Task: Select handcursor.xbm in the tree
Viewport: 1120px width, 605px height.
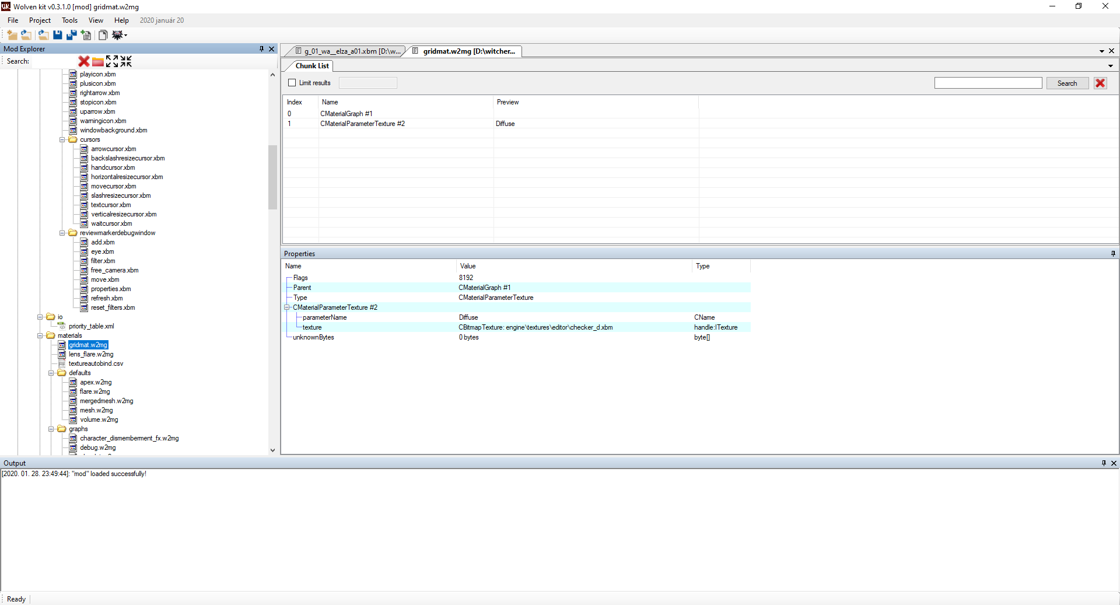Action: click(113, 168)
